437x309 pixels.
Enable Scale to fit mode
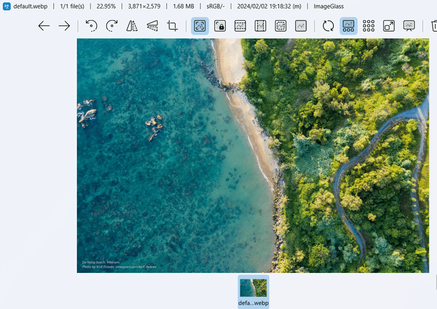tap(281, 26)
